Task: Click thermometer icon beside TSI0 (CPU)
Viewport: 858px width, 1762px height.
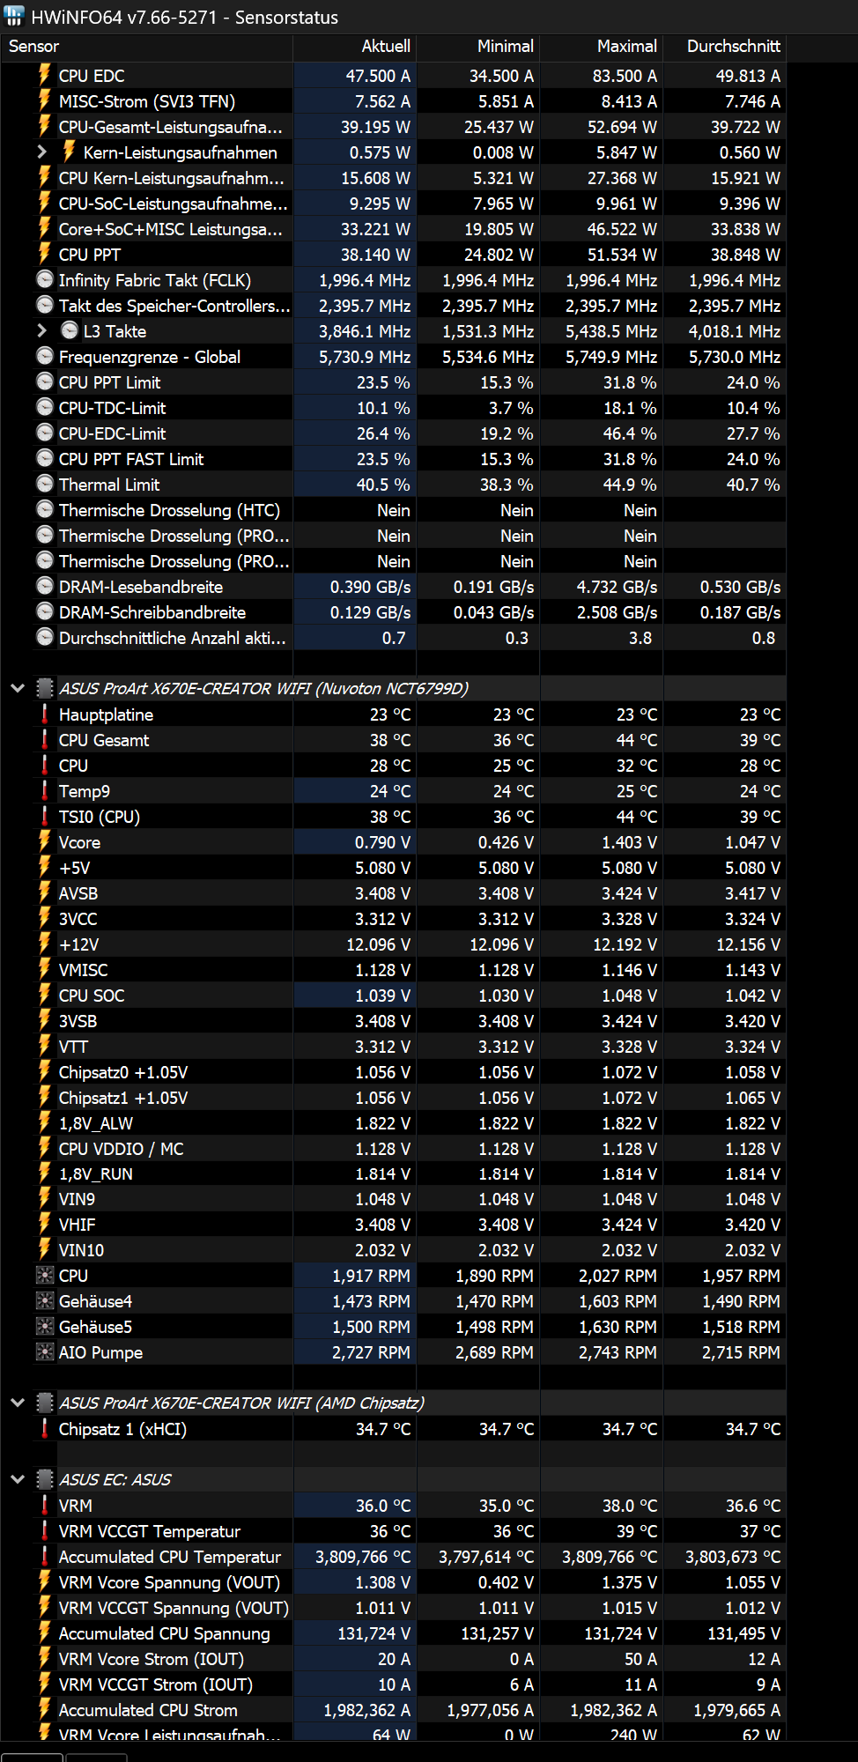Action: click(45, 817)
